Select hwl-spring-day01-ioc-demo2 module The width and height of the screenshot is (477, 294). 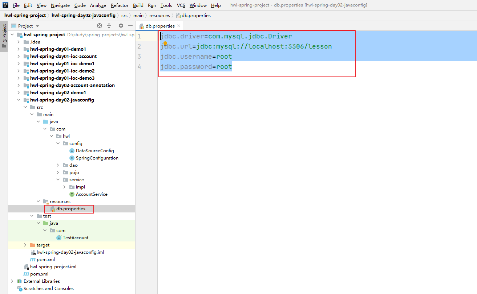coord(62,71)
